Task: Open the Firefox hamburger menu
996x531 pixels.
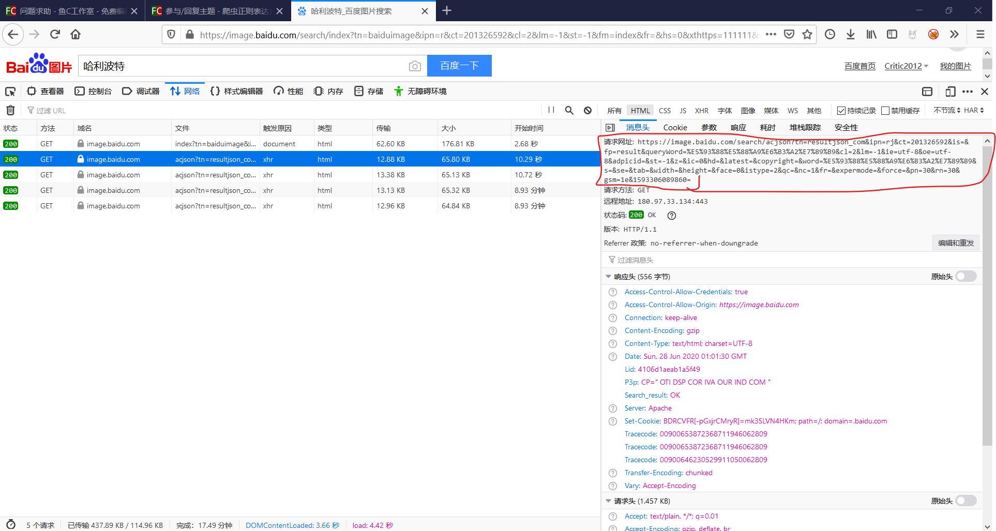Action: click(980, 35)
